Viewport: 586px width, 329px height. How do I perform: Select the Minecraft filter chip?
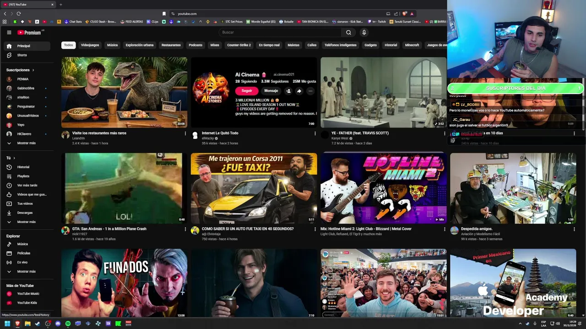(412, 45)
